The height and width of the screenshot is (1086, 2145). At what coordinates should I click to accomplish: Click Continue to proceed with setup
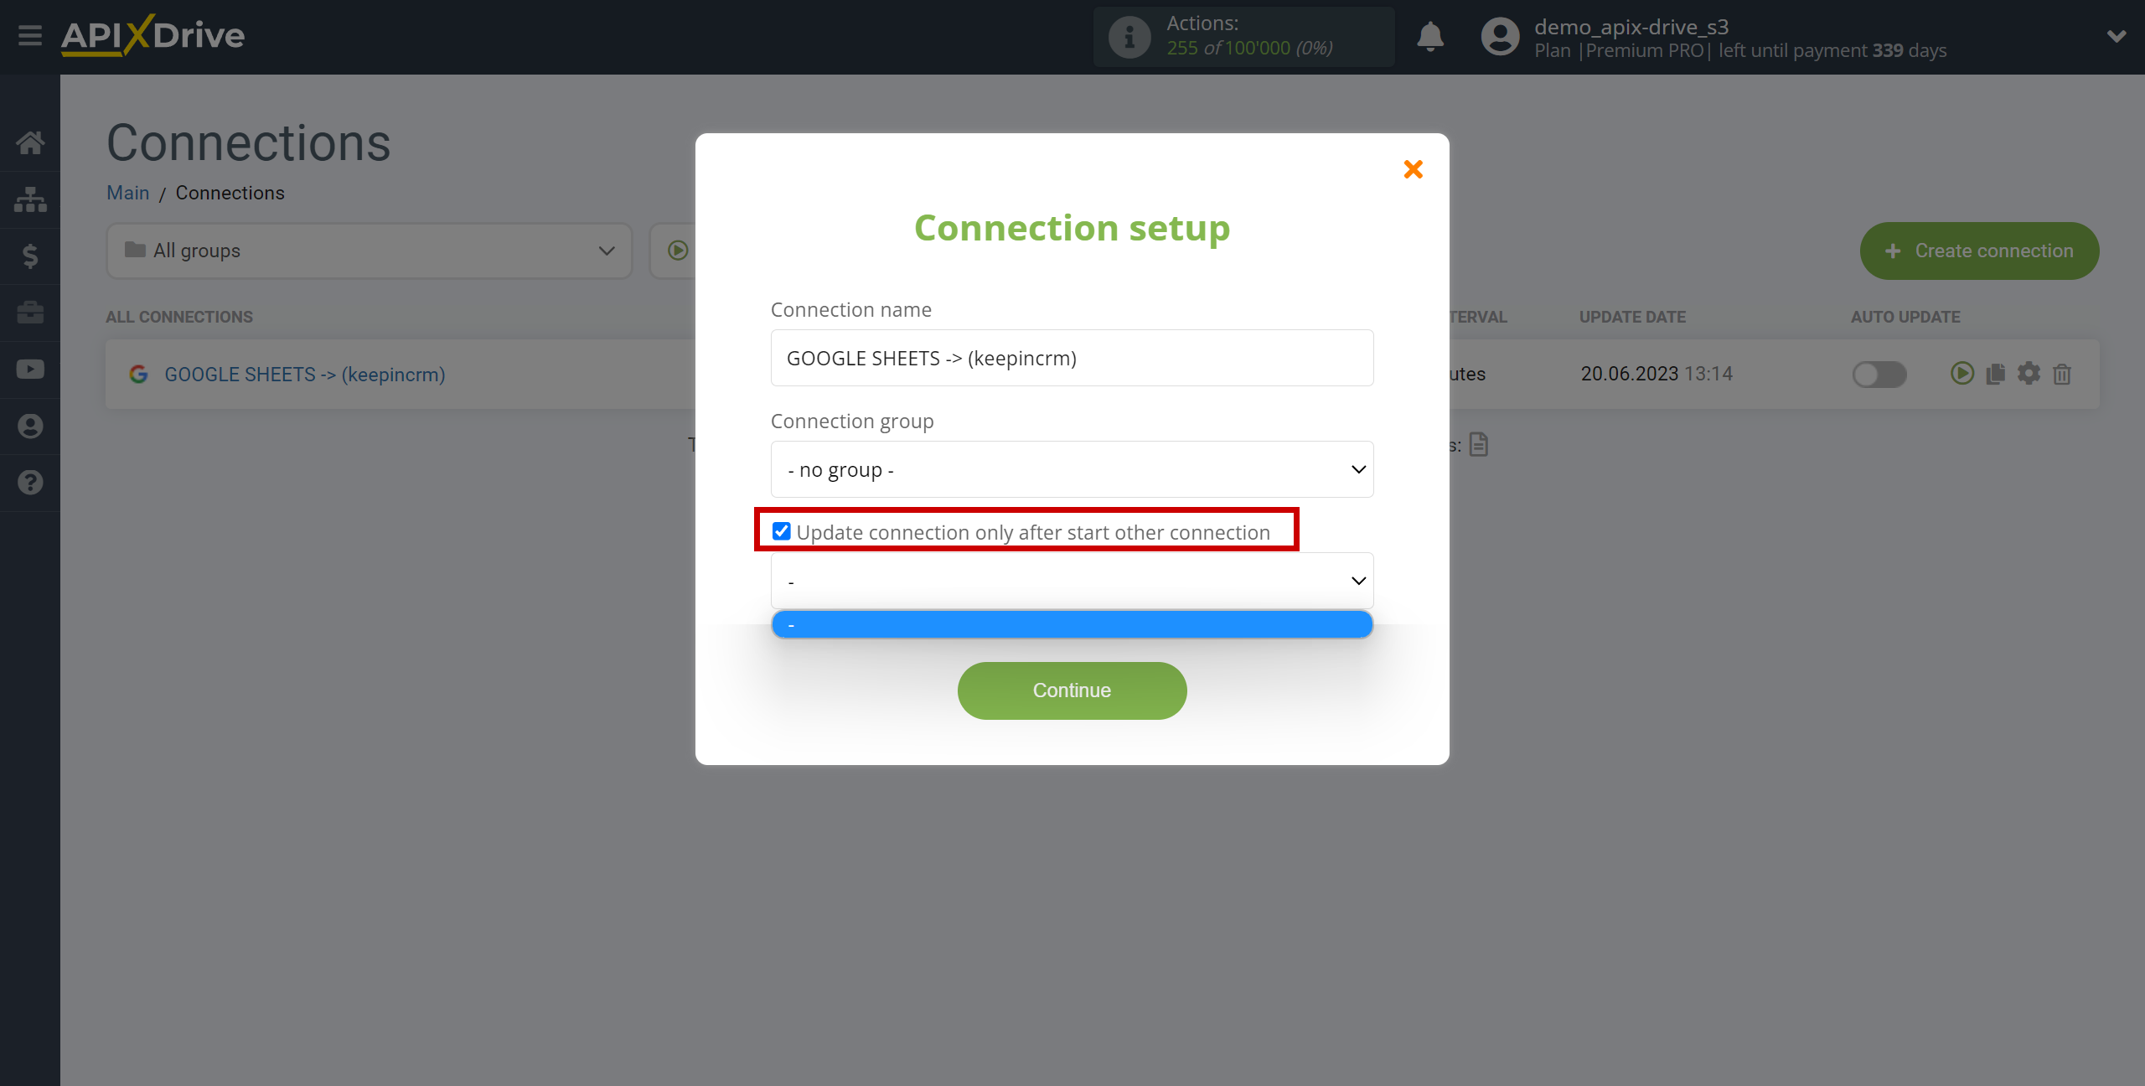point(1072,690)
